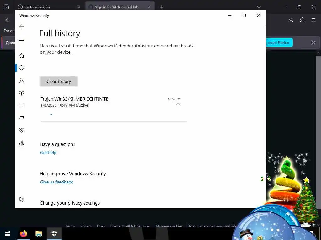
Task: Open the hamburger navigation menu in Windows Security
Action: (21, 40)
